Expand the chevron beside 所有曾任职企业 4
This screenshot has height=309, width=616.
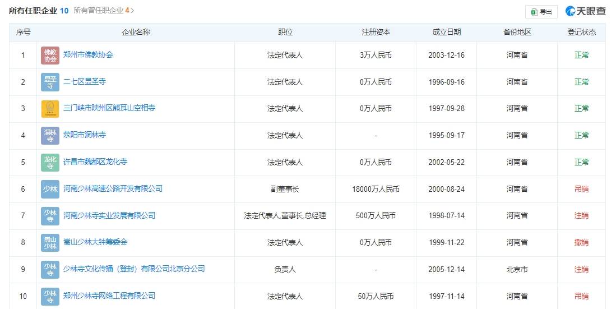[x=132, y=11]
